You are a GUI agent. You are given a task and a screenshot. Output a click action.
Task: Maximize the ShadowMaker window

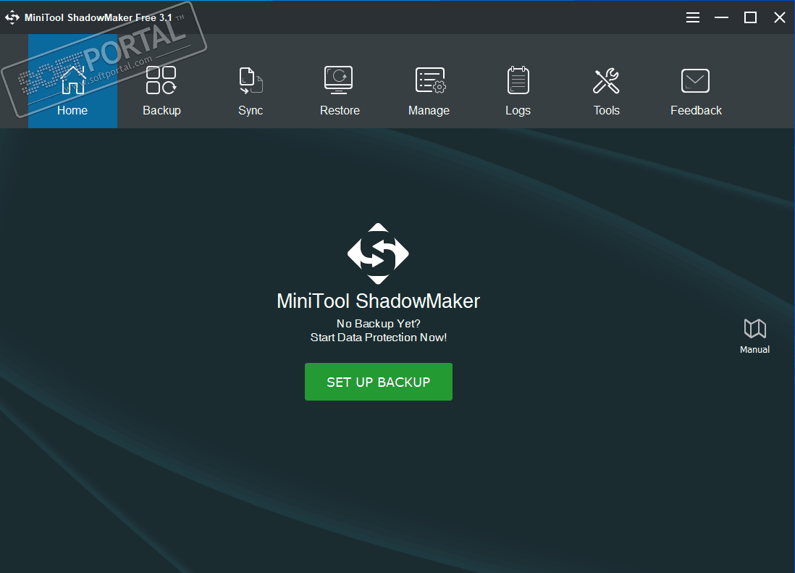pyautogui.click(x=750, y=17)
